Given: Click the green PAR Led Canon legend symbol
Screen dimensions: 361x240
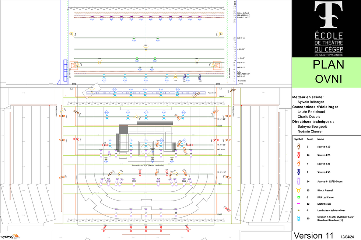Looking at the screenshot, I should click(x=298, y=197).
